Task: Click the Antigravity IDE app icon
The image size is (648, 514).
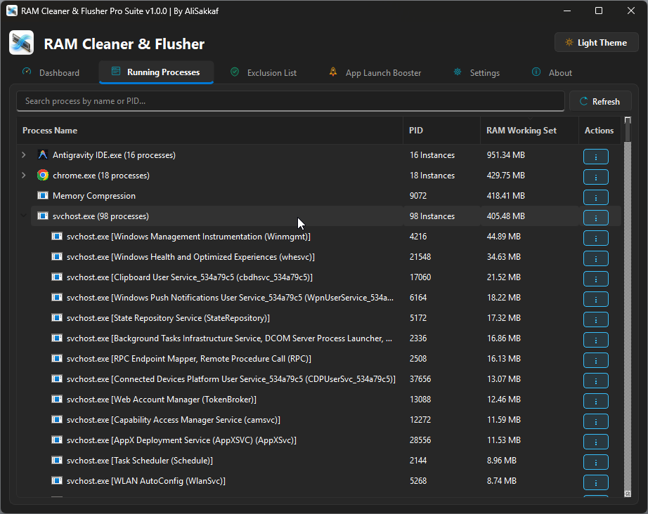Action: [x=43, y=154]
